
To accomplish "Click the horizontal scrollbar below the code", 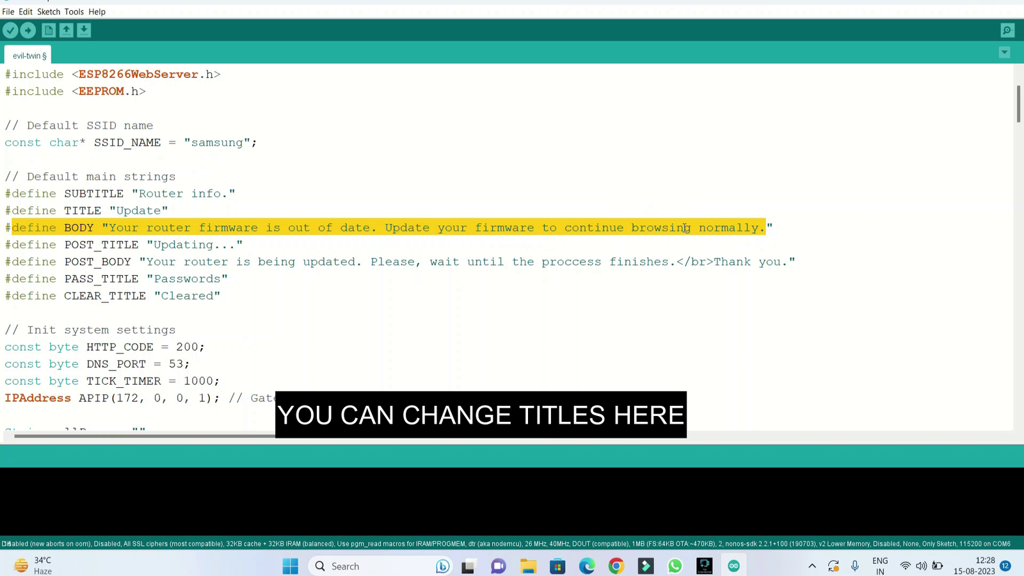I will click(x=144, y=436).
